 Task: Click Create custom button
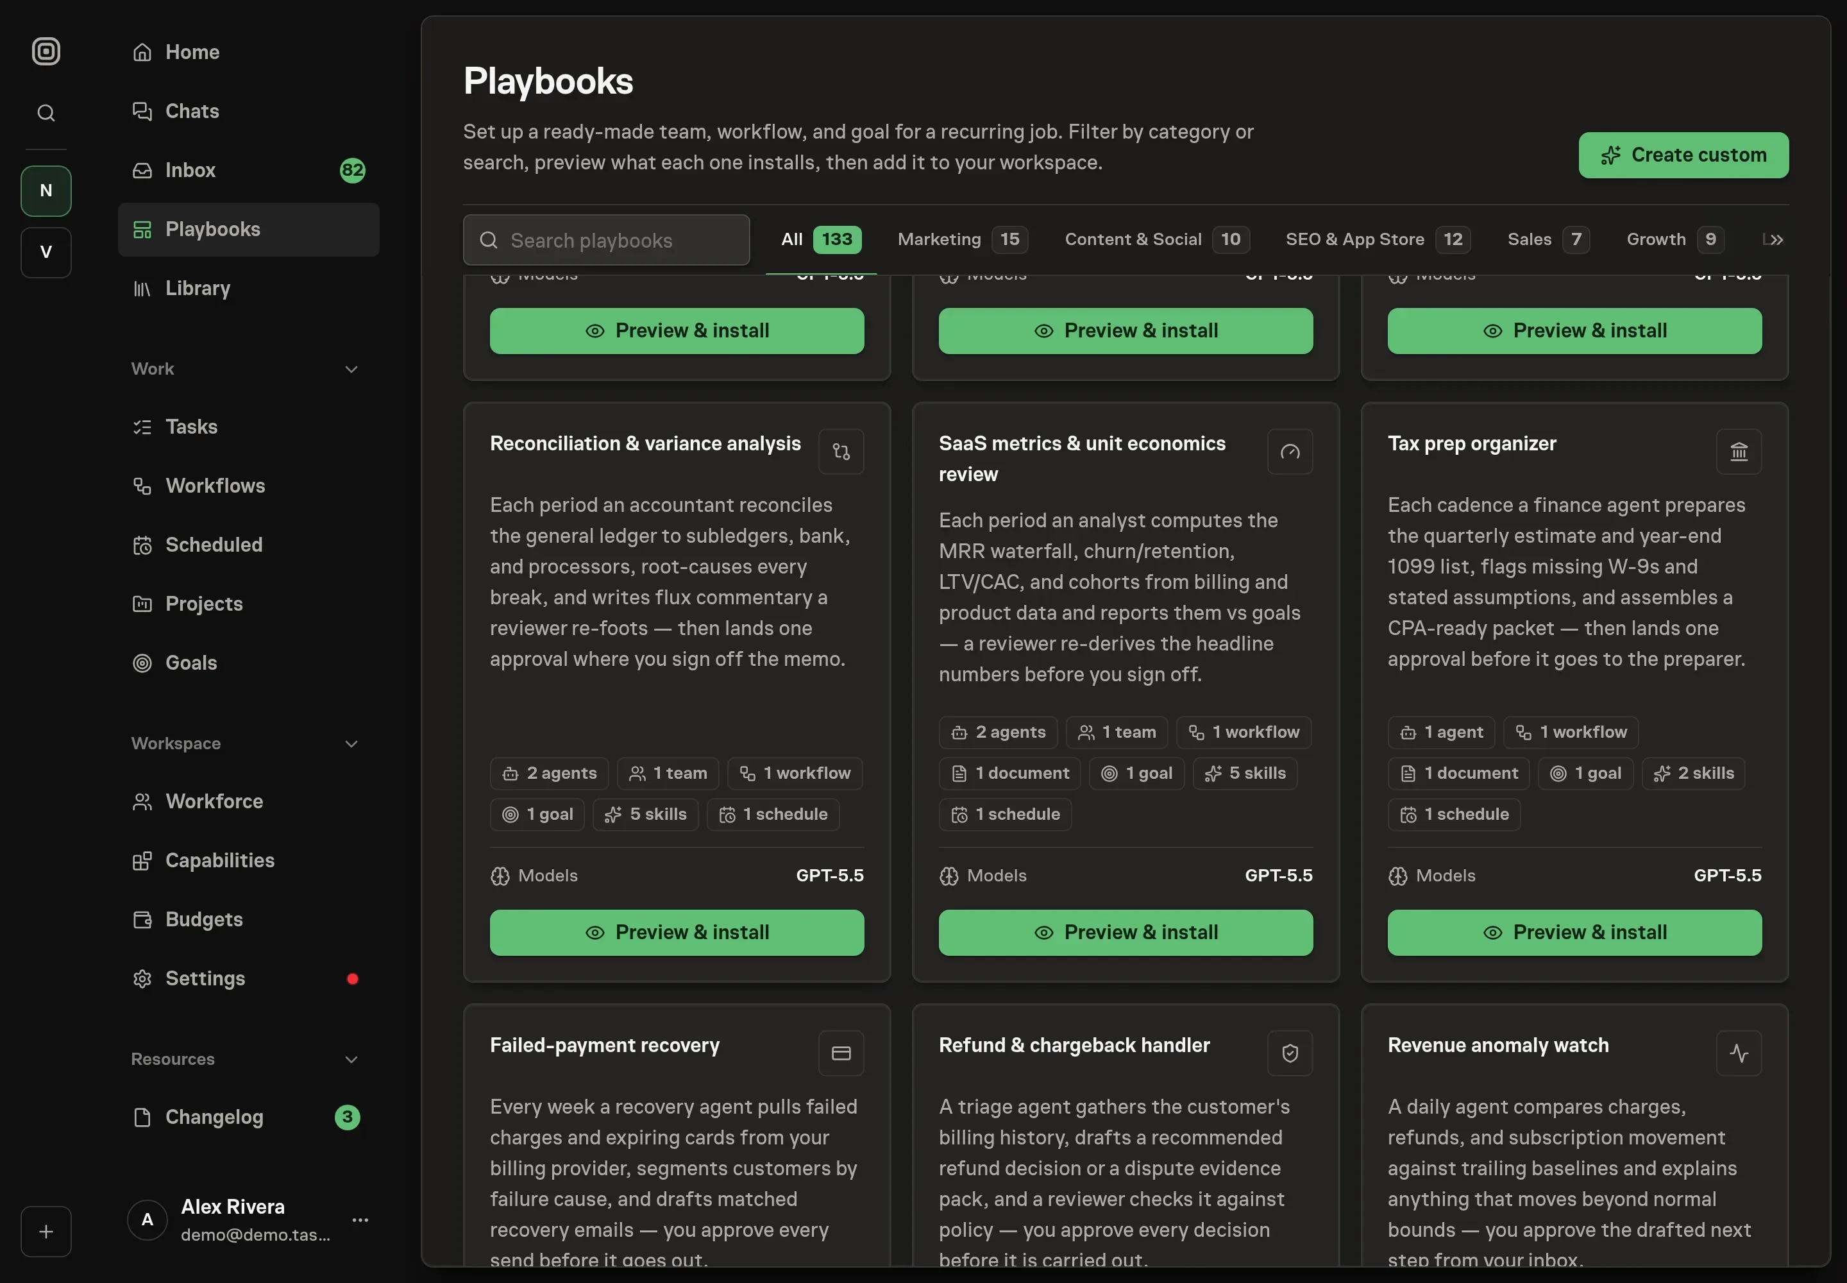click(1683, 155)
